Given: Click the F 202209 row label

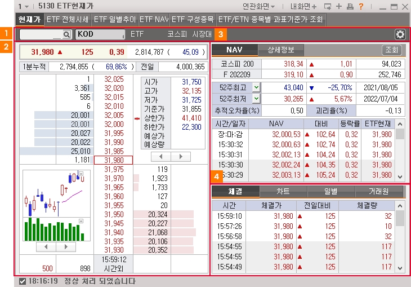Looking at the screenshot, I should point(236,74).
